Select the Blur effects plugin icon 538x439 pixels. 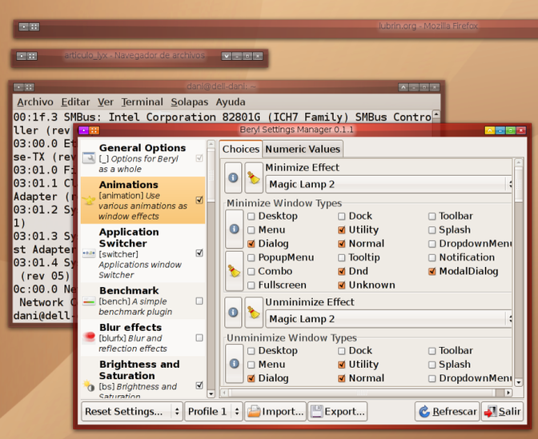89,337
